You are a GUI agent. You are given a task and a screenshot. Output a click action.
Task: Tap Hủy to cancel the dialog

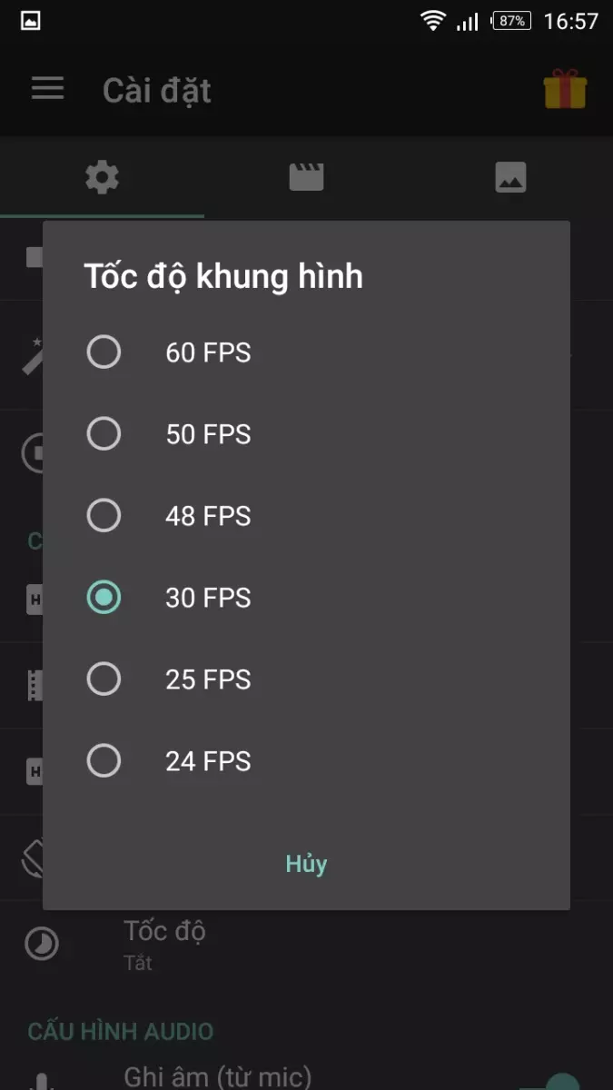click(306, 864)
